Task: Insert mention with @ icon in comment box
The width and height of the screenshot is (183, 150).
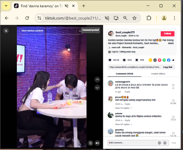Action: click(x=159, y=143)
